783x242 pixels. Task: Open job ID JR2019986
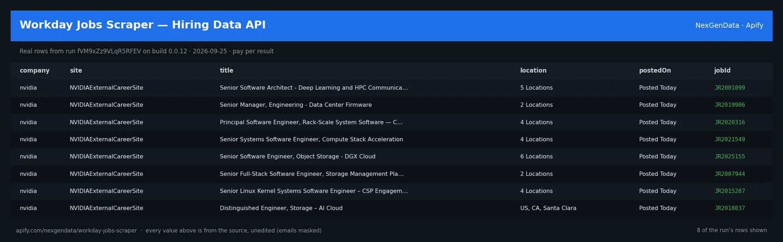[729, 105]
